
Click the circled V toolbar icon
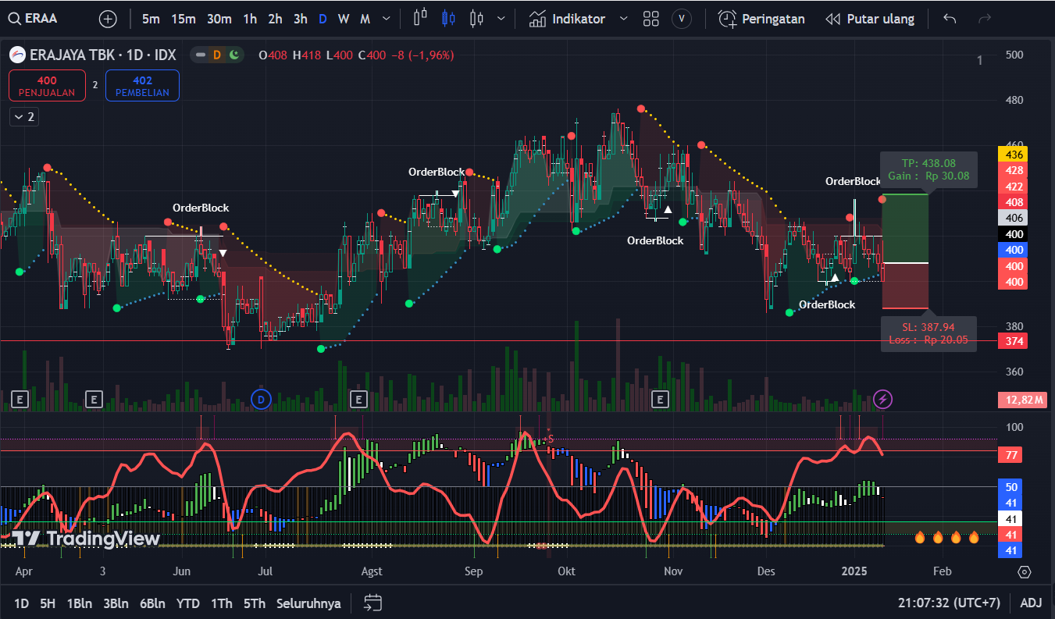(682, 19)
